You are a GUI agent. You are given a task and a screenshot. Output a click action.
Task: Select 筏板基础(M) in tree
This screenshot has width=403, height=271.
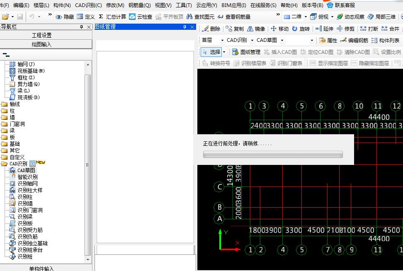click(31, 71)
